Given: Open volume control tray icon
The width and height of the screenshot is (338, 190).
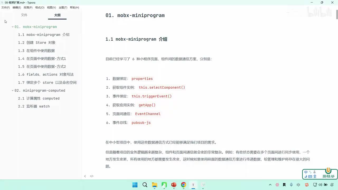Looking at the screenshot, I should point(320,185).
